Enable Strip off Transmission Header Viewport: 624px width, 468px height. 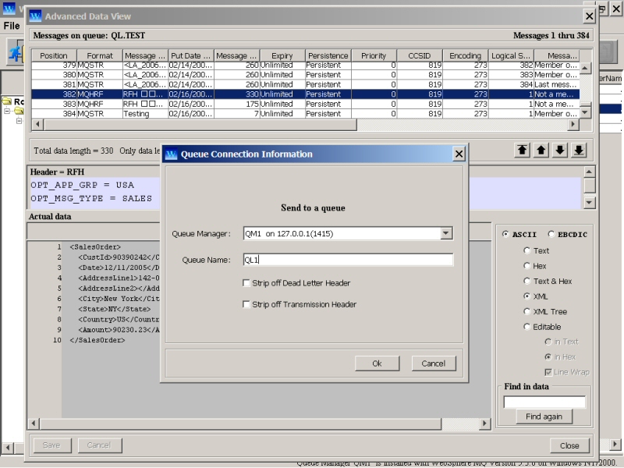[246, 304]
